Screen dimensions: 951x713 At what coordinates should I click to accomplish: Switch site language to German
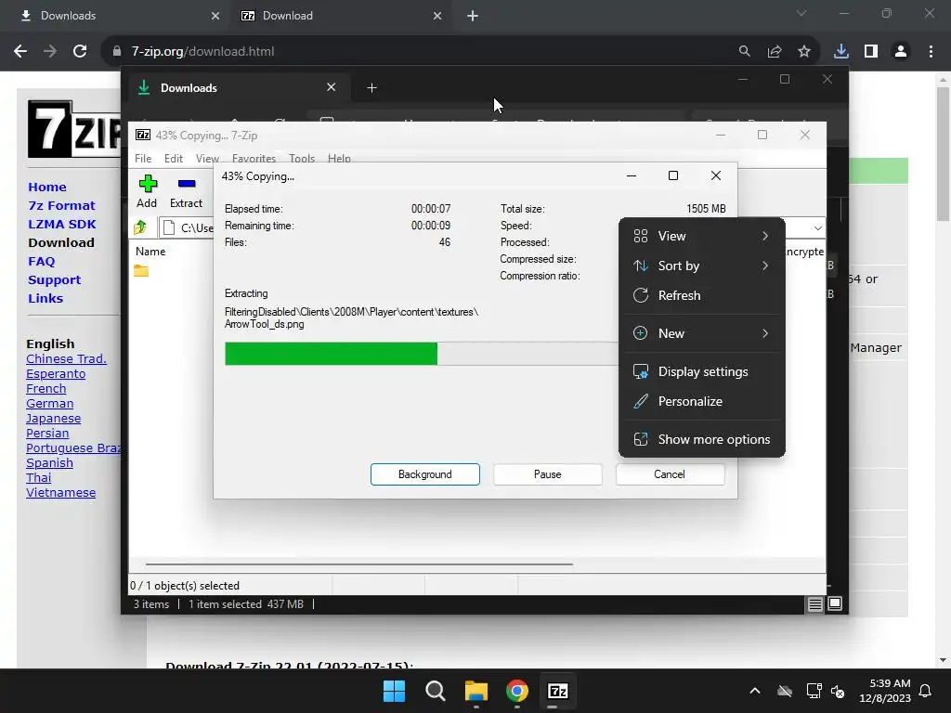coord(50,404)
